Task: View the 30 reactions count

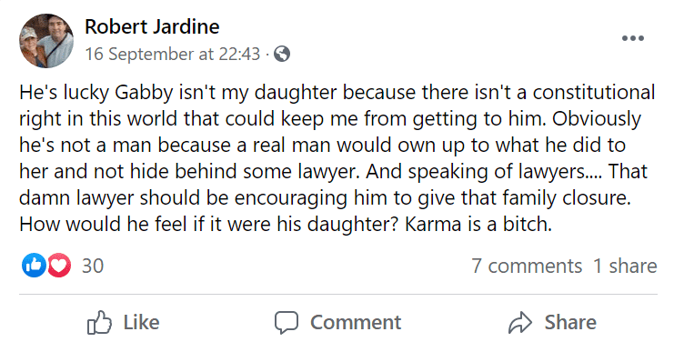Action: coord(93,266)
